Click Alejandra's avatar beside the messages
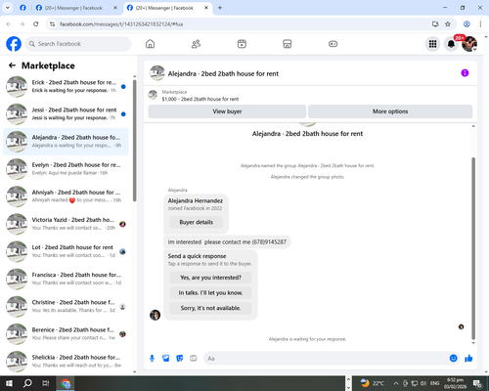This screenshot has height=391, width=489. click(x=155, y=315)
